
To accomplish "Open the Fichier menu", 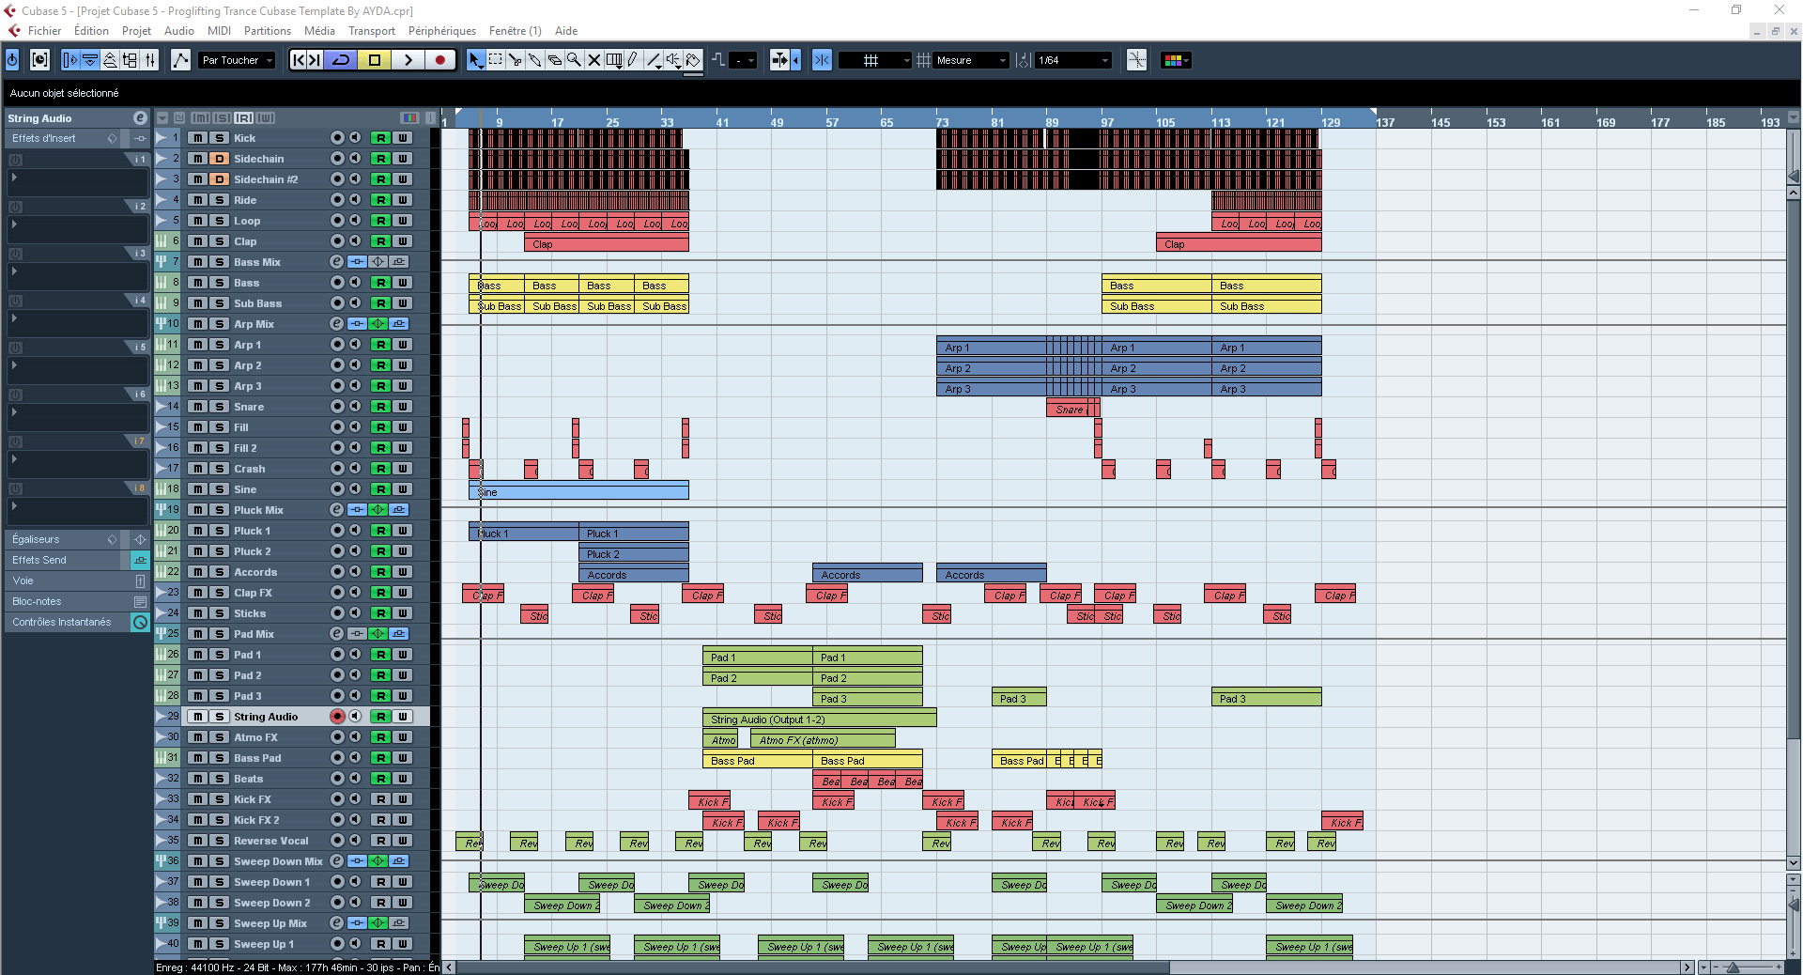I will point(44,31).
